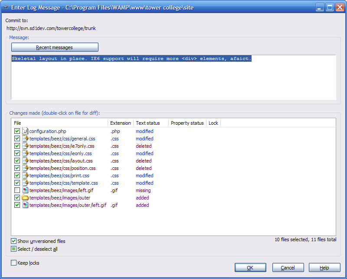Uncheck the ie7only.css file checkbox
Image resolution: width=347 pixels, height=279 pixels.
click(17, 146)
